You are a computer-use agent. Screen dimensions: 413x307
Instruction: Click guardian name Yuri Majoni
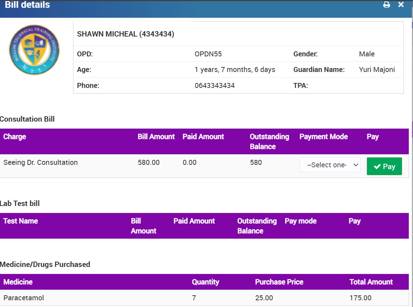pyautogui.click(x=377, y=70)
